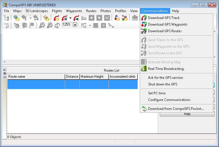Viewport: 219px width, 147px height.
Task: Click the open waypoints folder icon
Action: [117, 18]
